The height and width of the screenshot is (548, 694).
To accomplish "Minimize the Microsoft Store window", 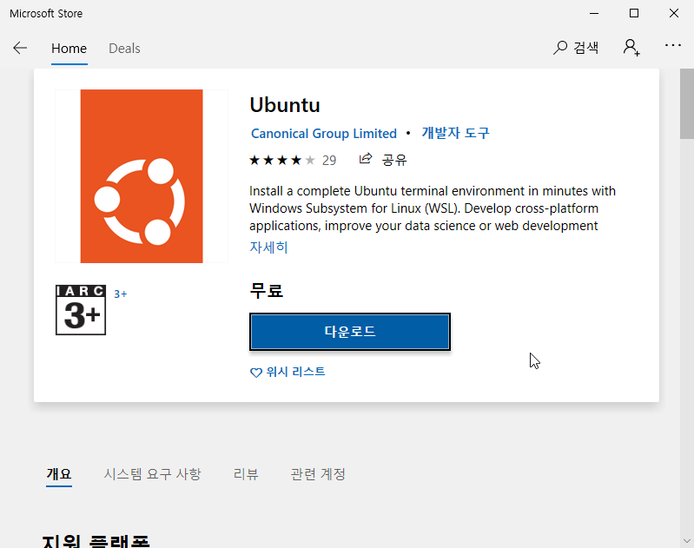I will click(594, 13).
